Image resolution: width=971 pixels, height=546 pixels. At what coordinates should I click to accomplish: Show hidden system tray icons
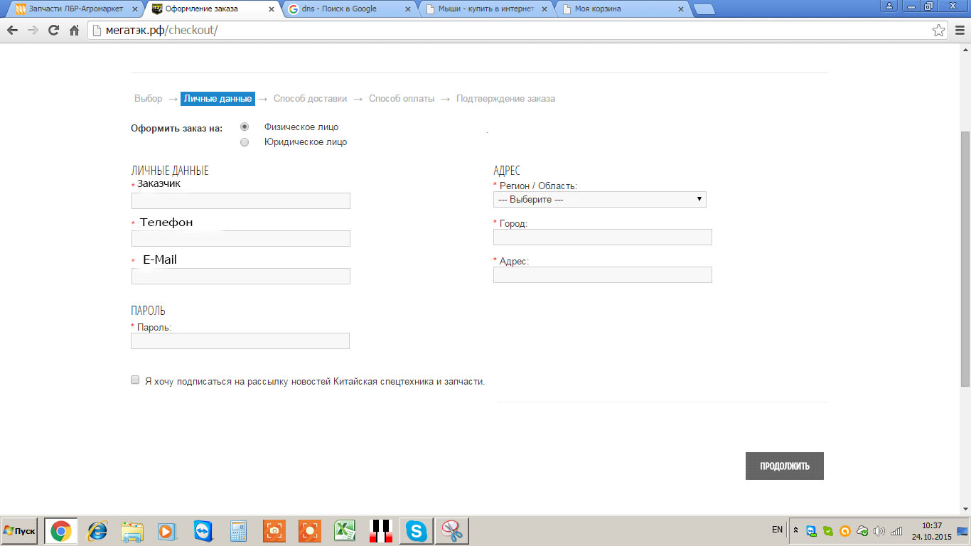point(795,530)
